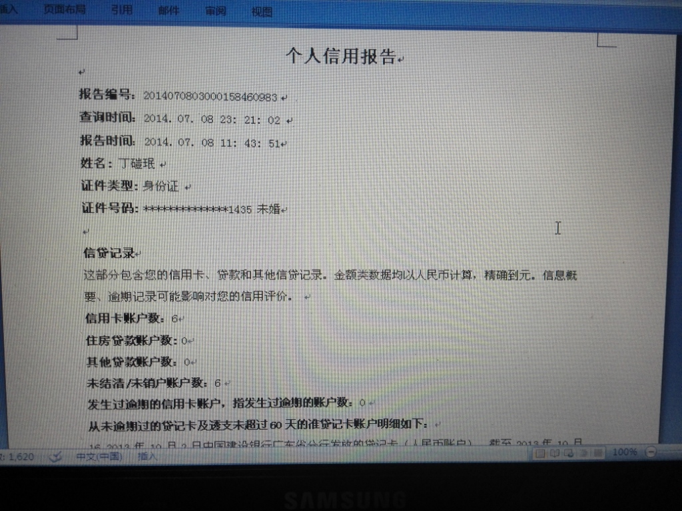
Task: Switch to Draft view in status bar
Action: tap(598, 454)
